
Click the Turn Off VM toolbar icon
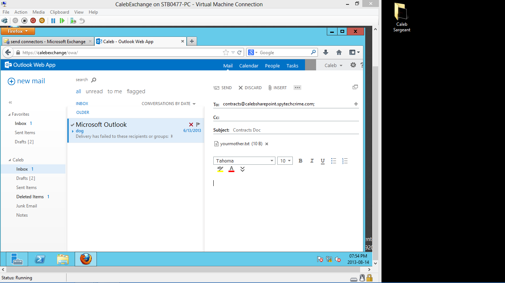point(24,21)
